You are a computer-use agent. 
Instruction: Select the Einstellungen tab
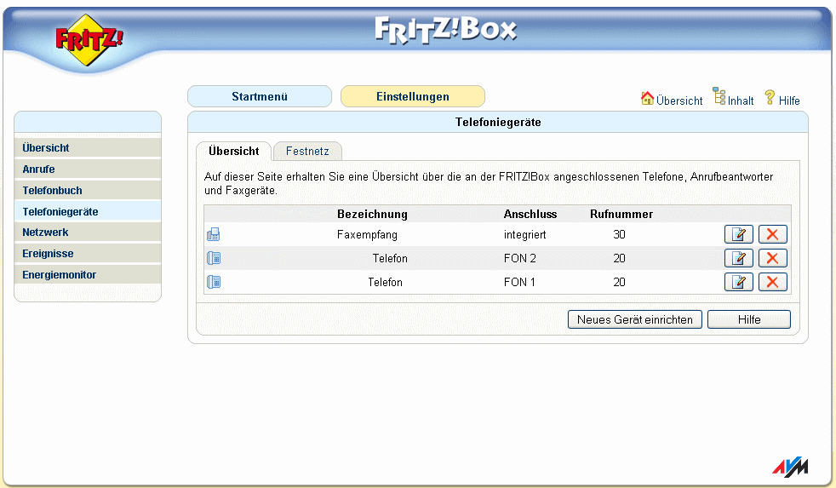click(413, 96)
